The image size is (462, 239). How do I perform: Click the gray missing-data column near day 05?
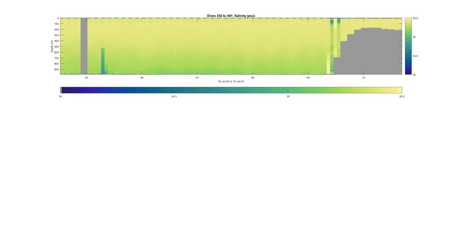coord(84,46)
